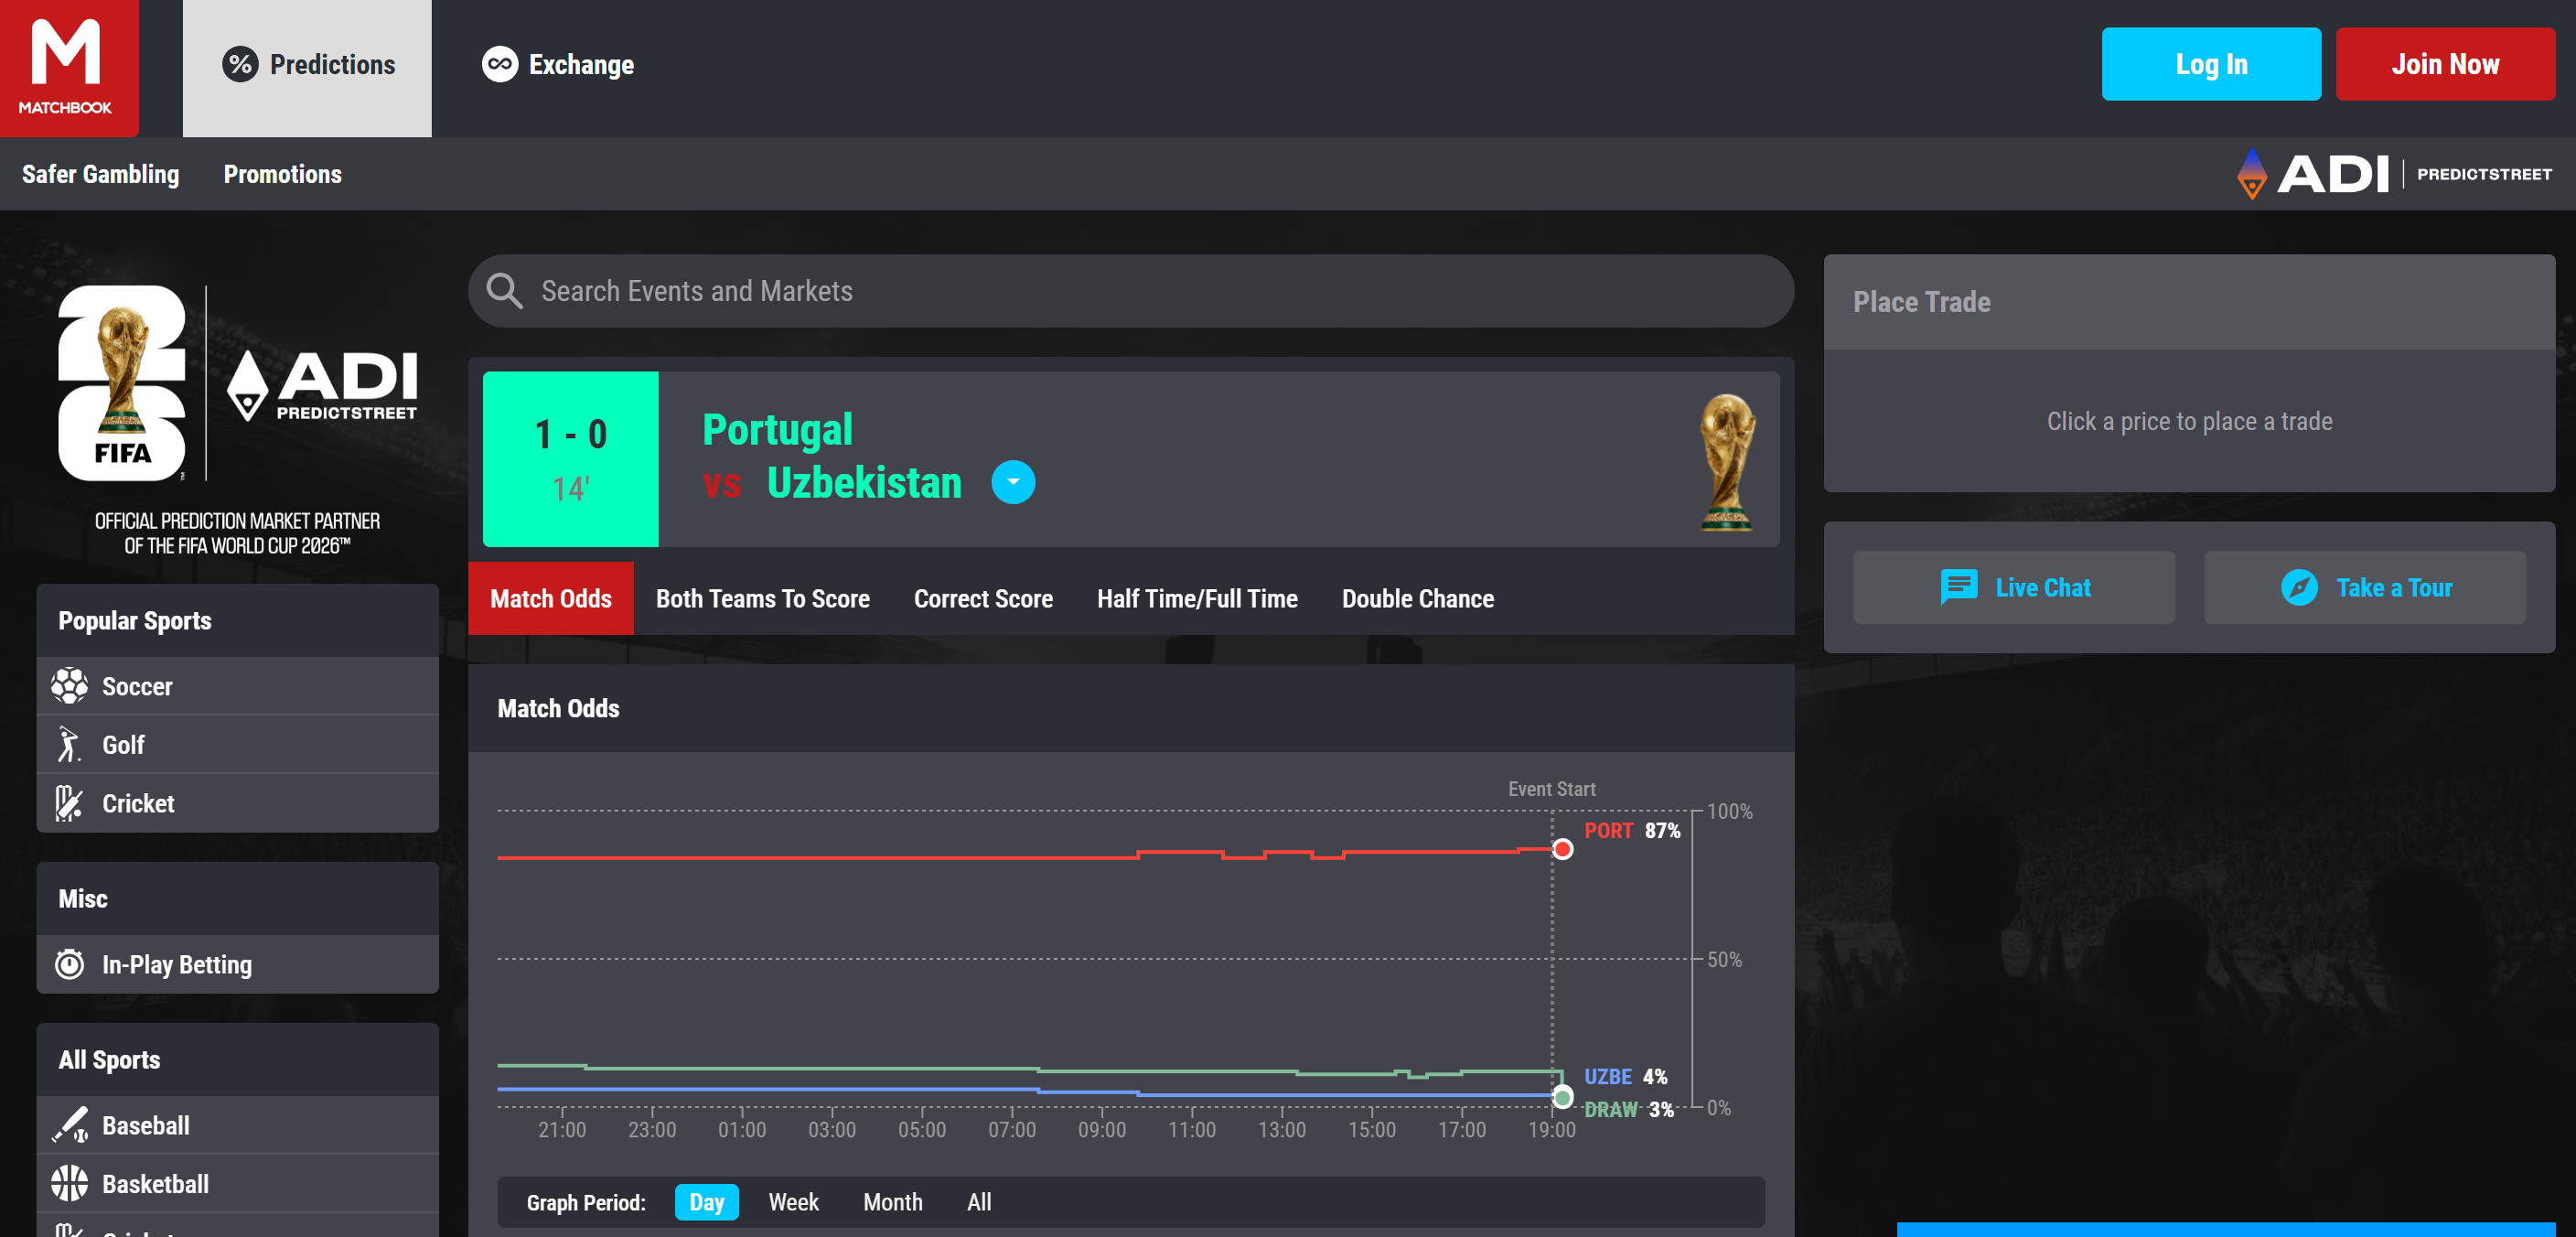Click the Uzbekistan team name

click(864, 483)
